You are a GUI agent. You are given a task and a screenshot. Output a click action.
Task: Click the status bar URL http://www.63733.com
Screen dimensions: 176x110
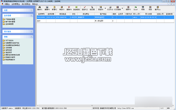pyautogui.click(x=126, y=108)
